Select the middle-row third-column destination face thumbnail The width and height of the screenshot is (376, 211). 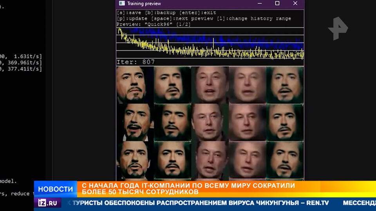[210, 122]
